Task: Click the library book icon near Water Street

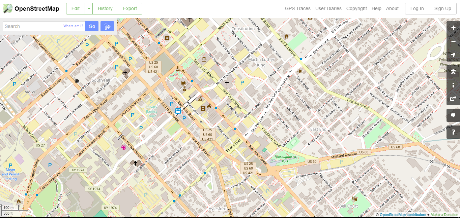Action: pyautogui.click(x=183, y=83)
